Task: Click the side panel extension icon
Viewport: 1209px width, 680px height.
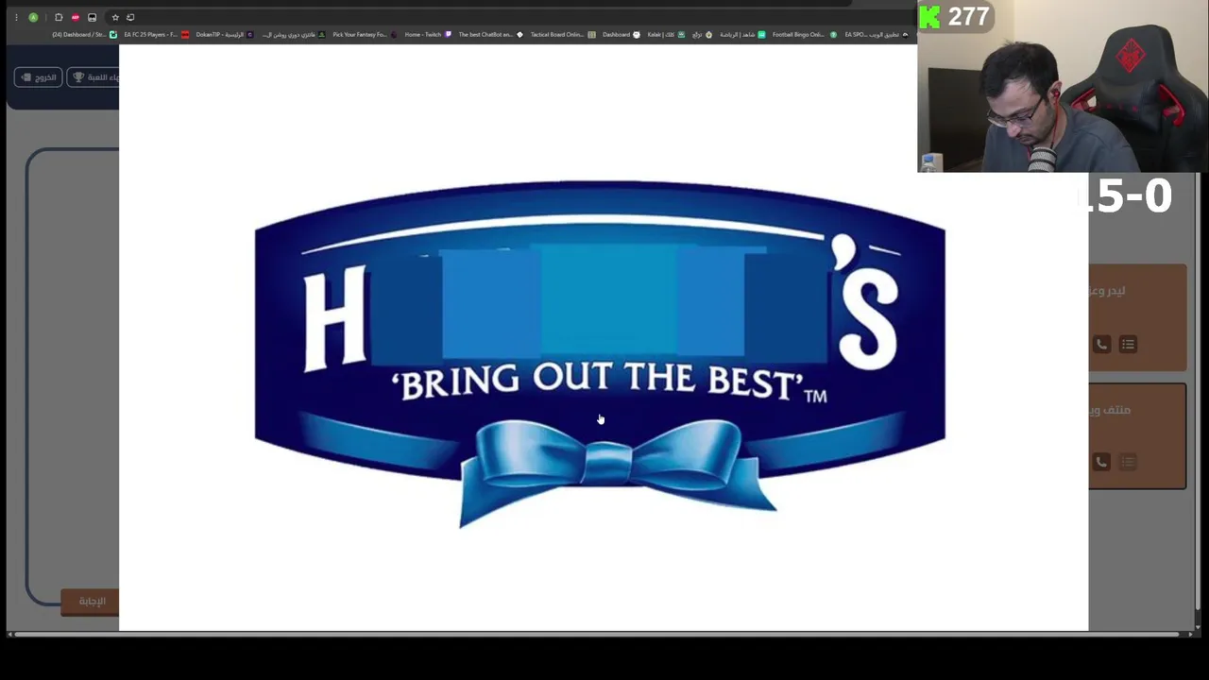Action: click(92, 17)
